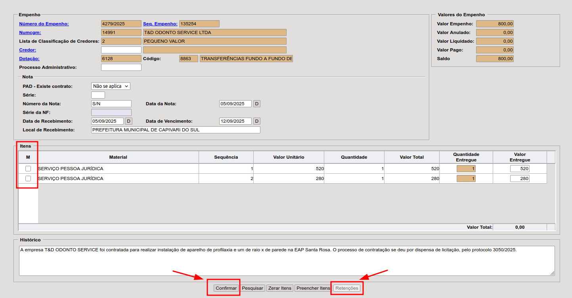Image resolution: width=572 pixels, height=298 pixels.
Task: Click the M column header to mark all
Action: pyautogui.click(x=28, y=157)
